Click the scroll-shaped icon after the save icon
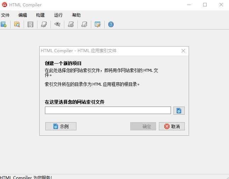This screenshot has width=229, height=179. (44, 25)
